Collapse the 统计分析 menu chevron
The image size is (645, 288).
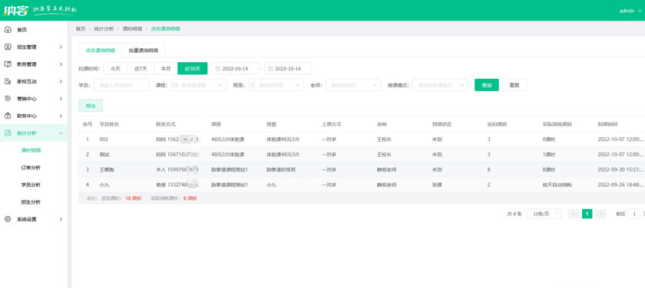tap(61, 133)
